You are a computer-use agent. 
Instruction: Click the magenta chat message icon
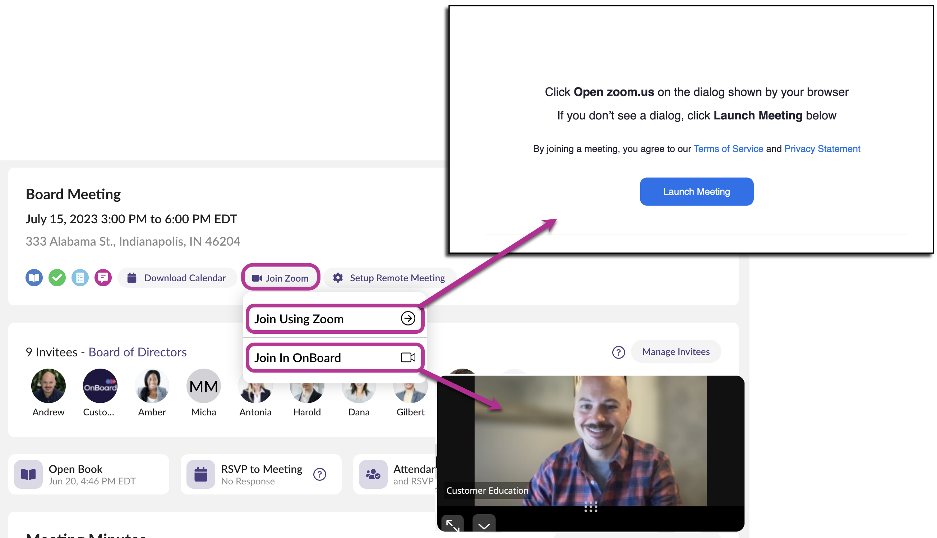(103, 278)
